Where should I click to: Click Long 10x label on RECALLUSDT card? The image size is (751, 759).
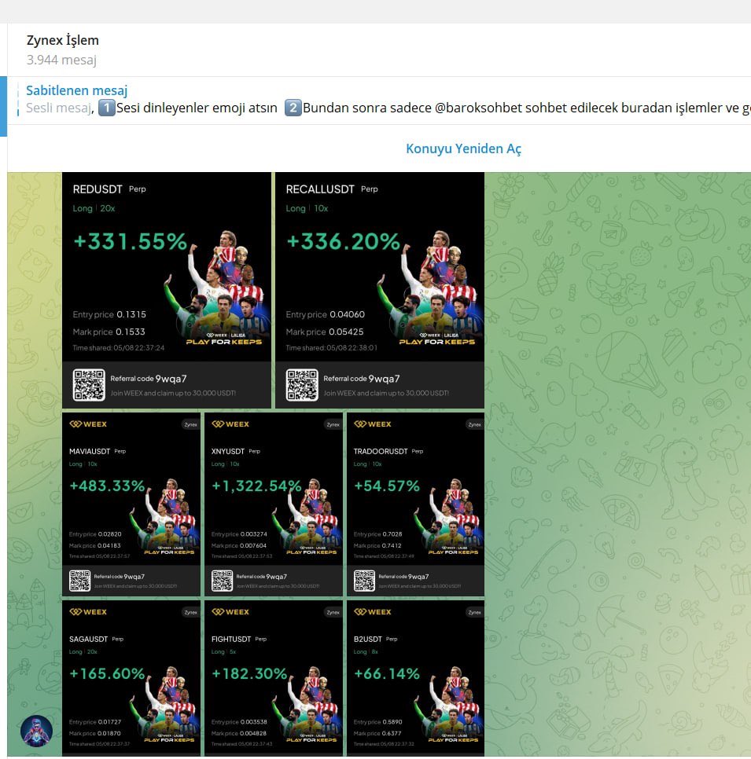pos(307,208)
